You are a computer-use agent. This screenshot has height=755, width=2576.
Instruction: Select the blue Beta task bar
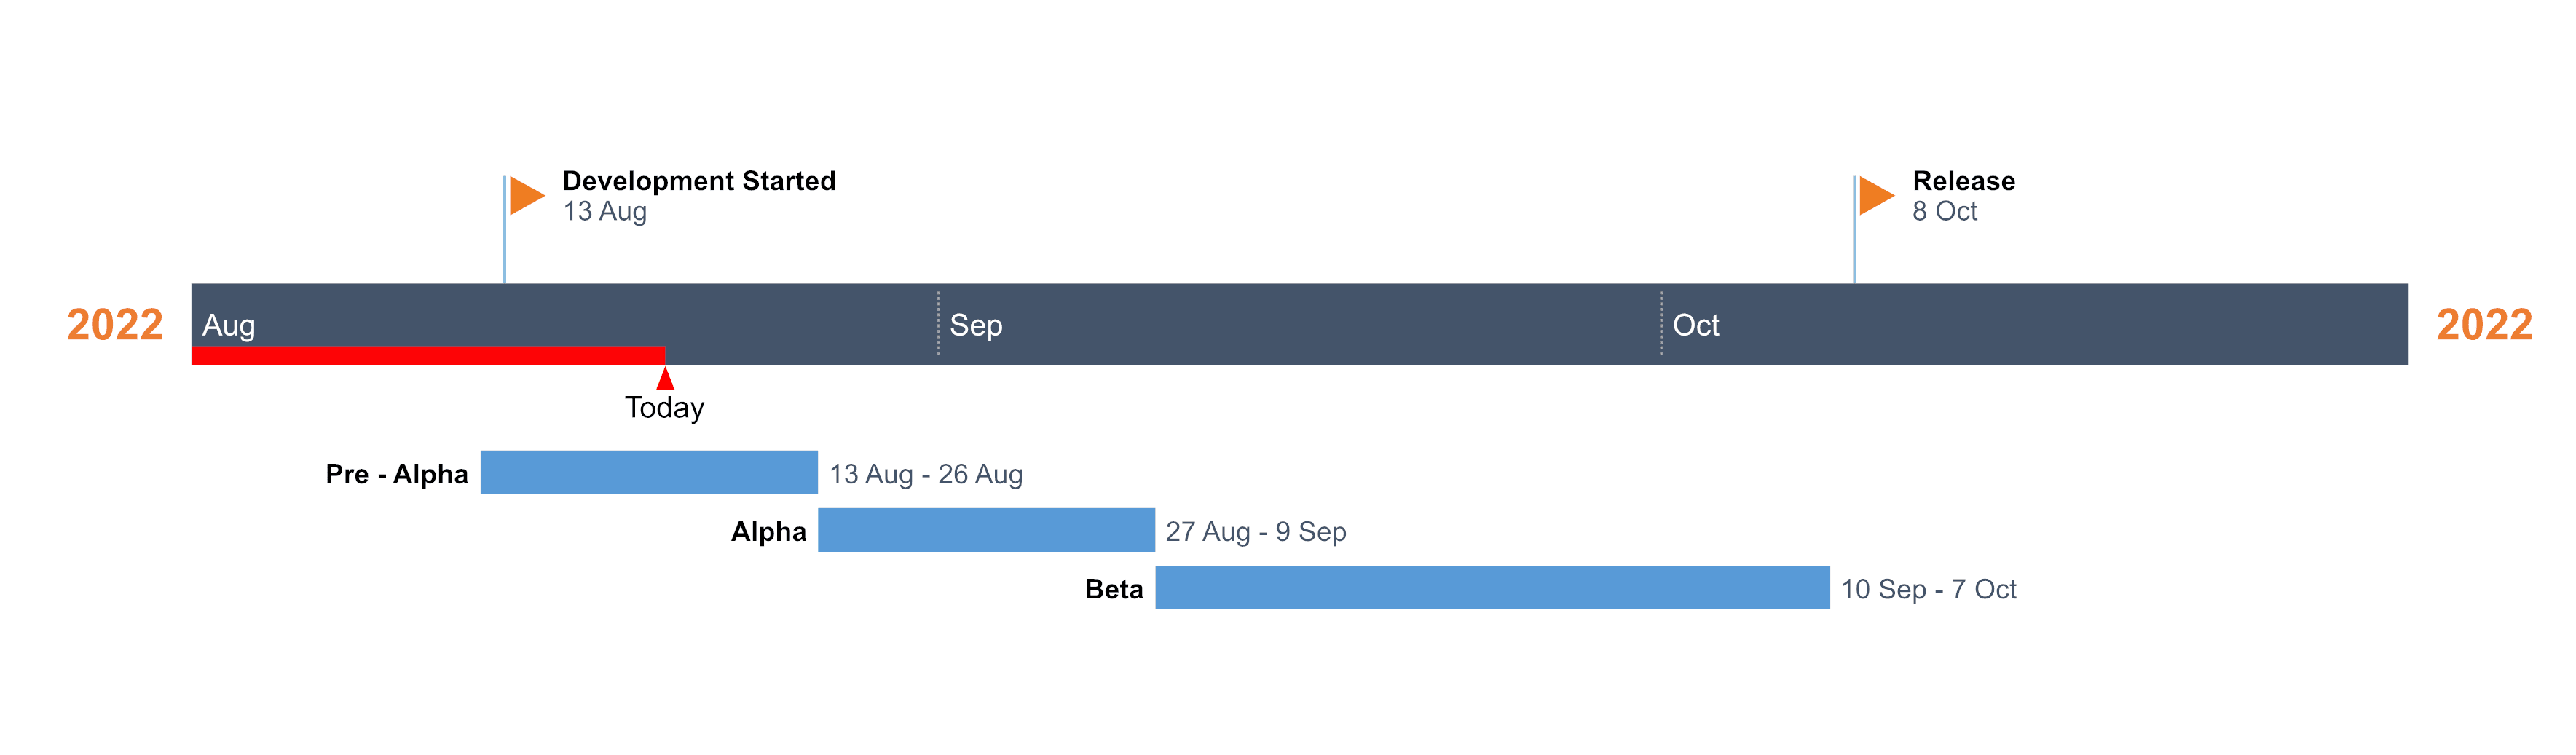coord(1492,587)
